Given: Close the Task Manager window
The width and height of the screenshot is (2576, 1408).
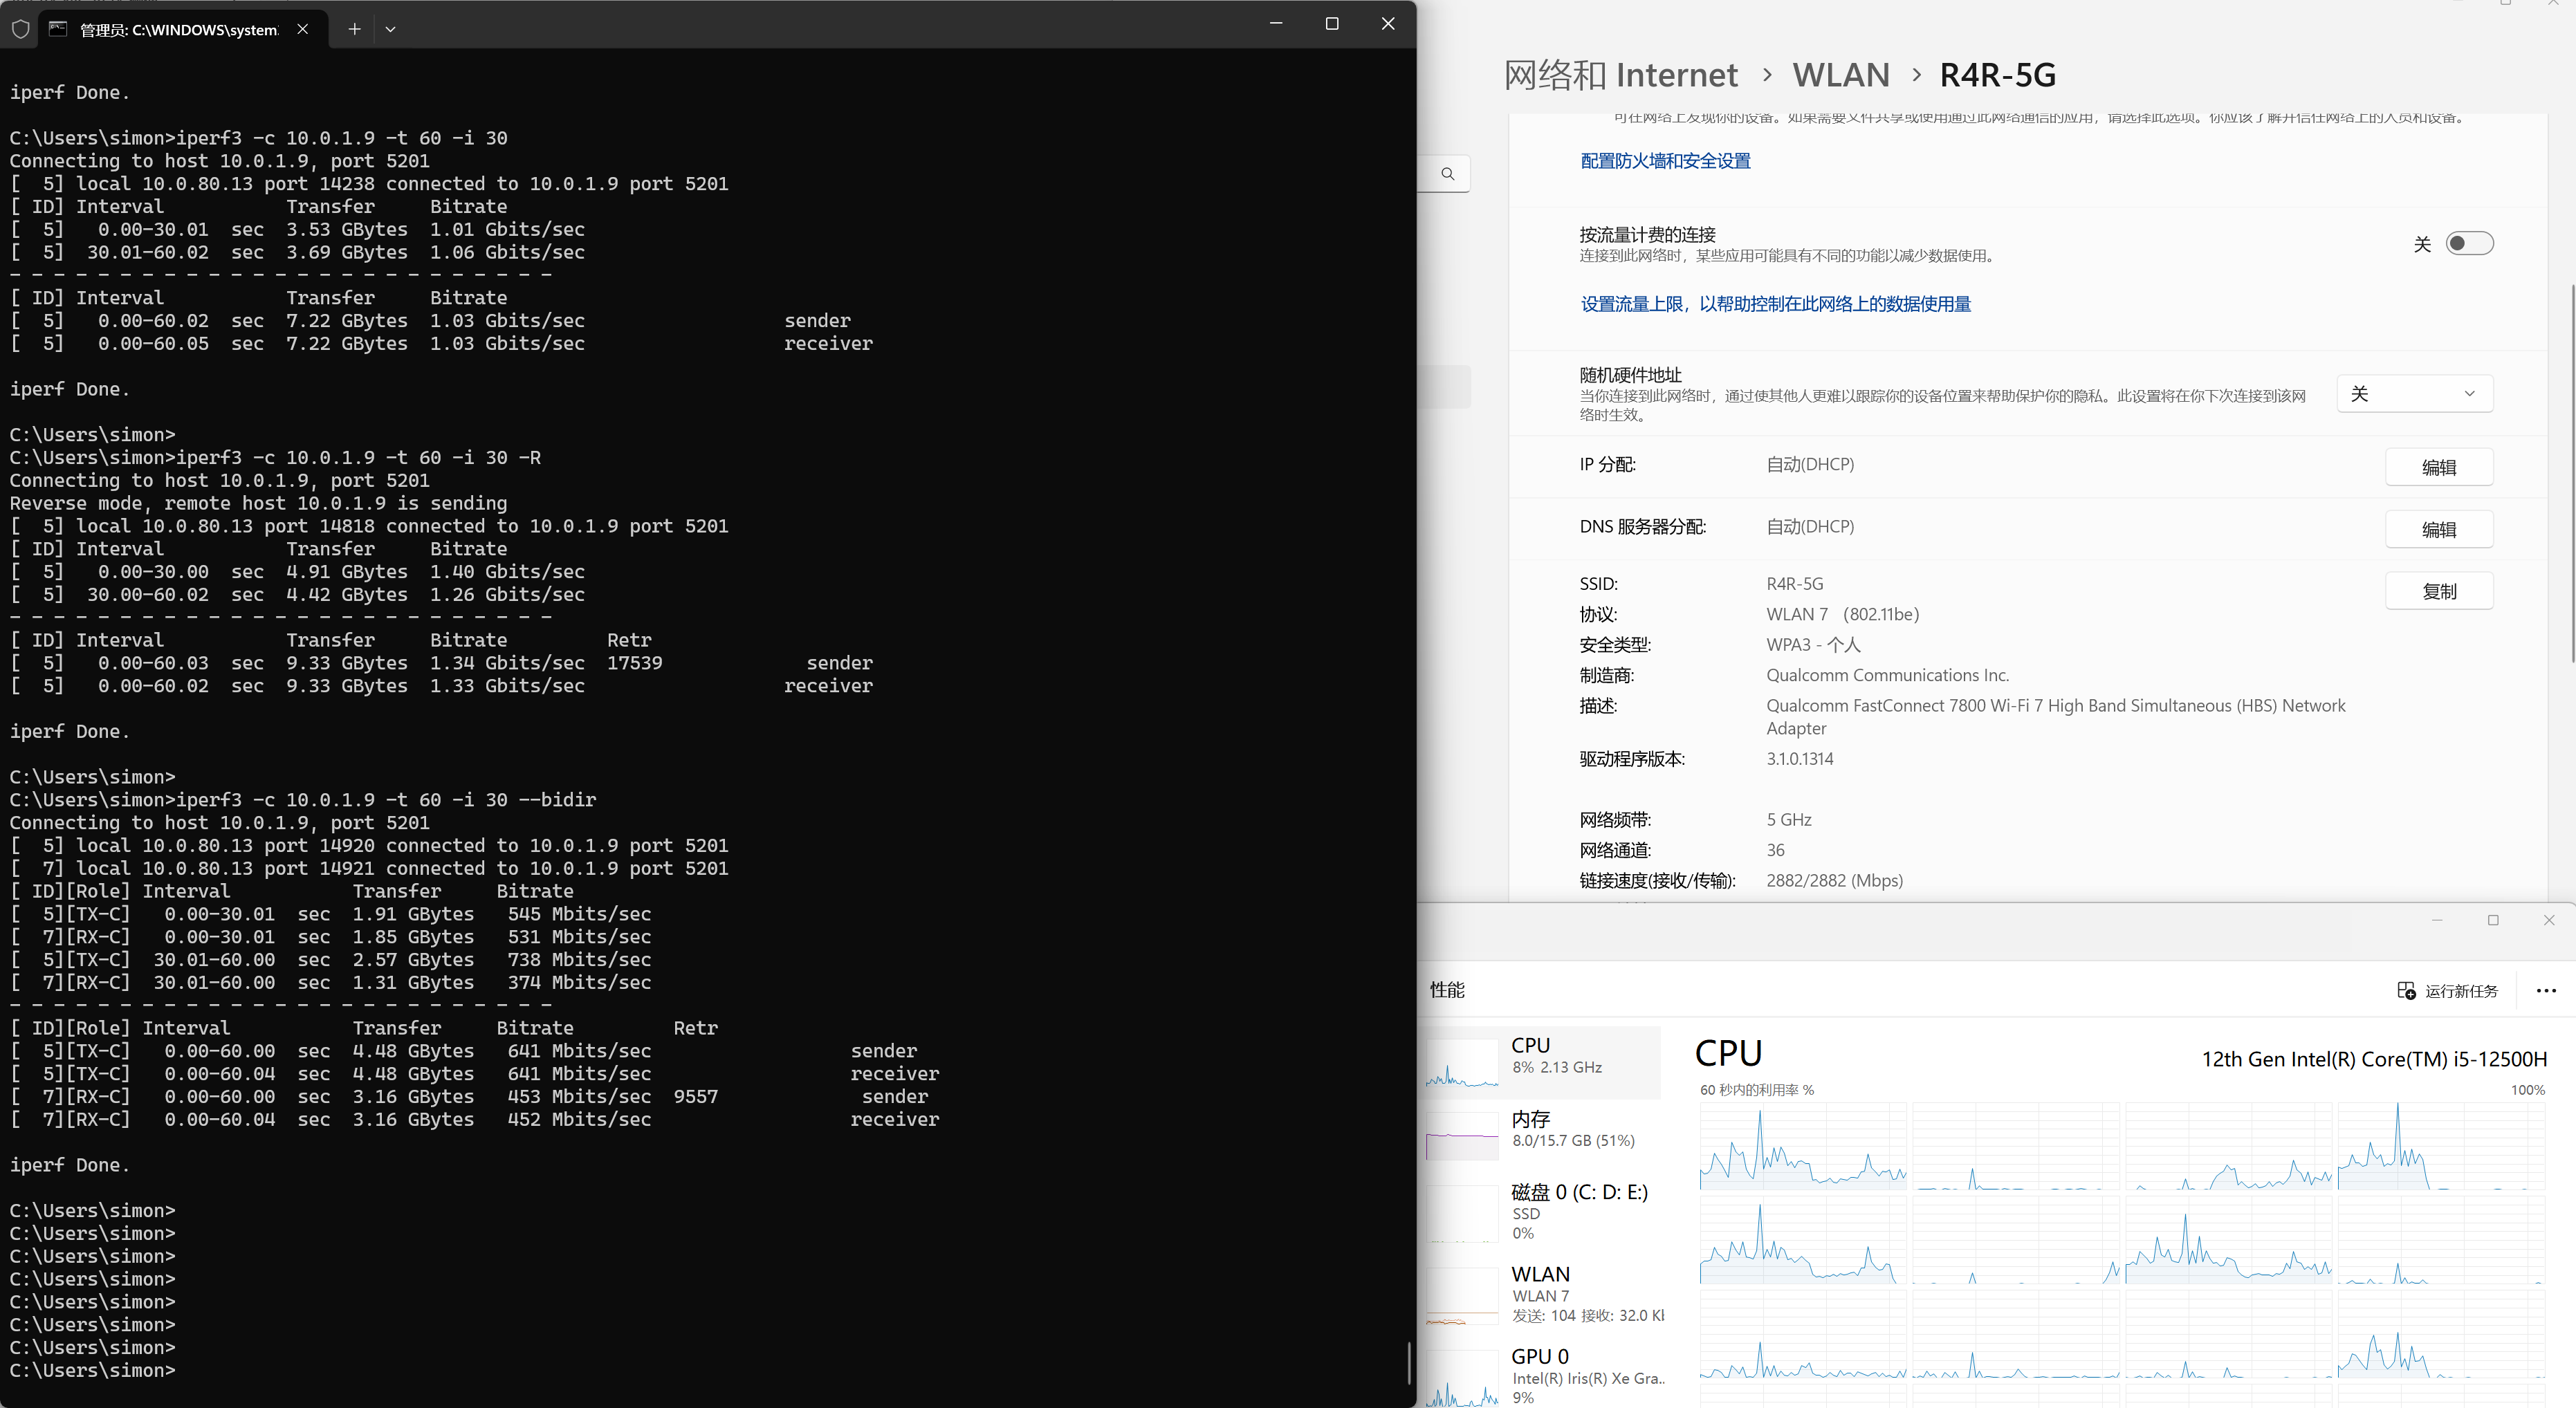Looking at the screenshot, I should pos(2549,921).
